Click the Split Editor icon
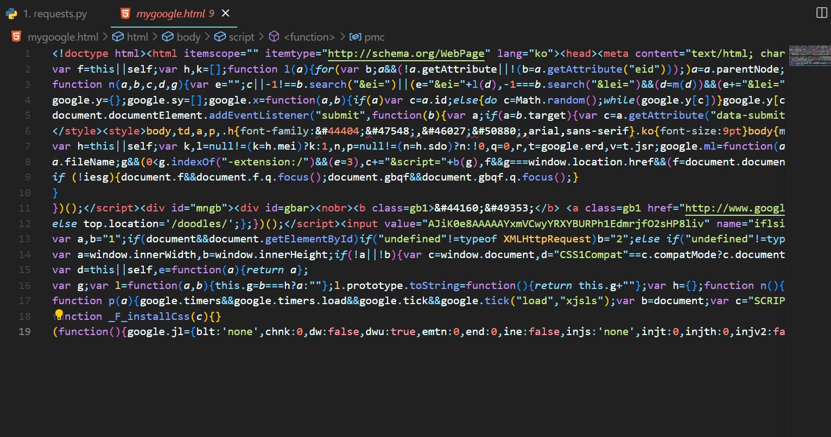Image resolution: width=831 pixels, height=437 pixels. pyautogui.click(x=822, y=12)
